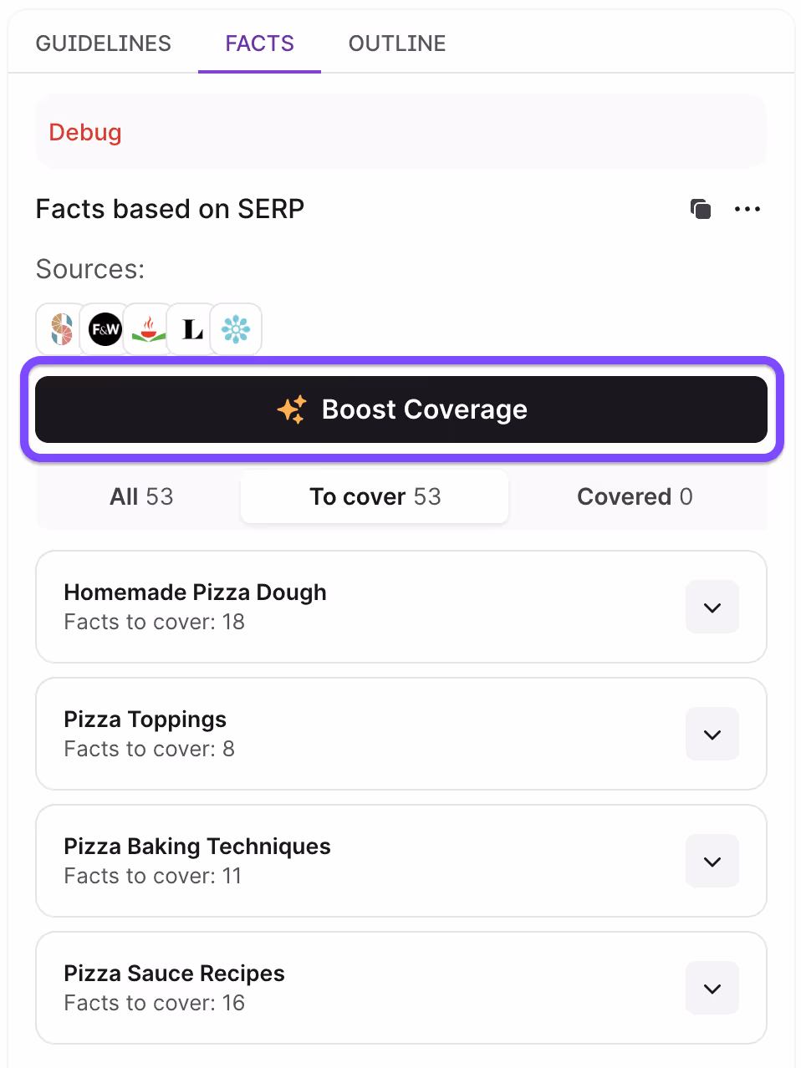Click the sparkle icon on Boost Coverage

(292, 409)
